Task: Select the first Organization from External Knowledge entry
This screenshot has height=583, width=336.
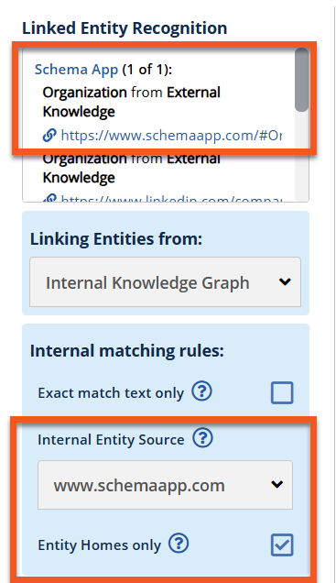Action: [132, 102]
